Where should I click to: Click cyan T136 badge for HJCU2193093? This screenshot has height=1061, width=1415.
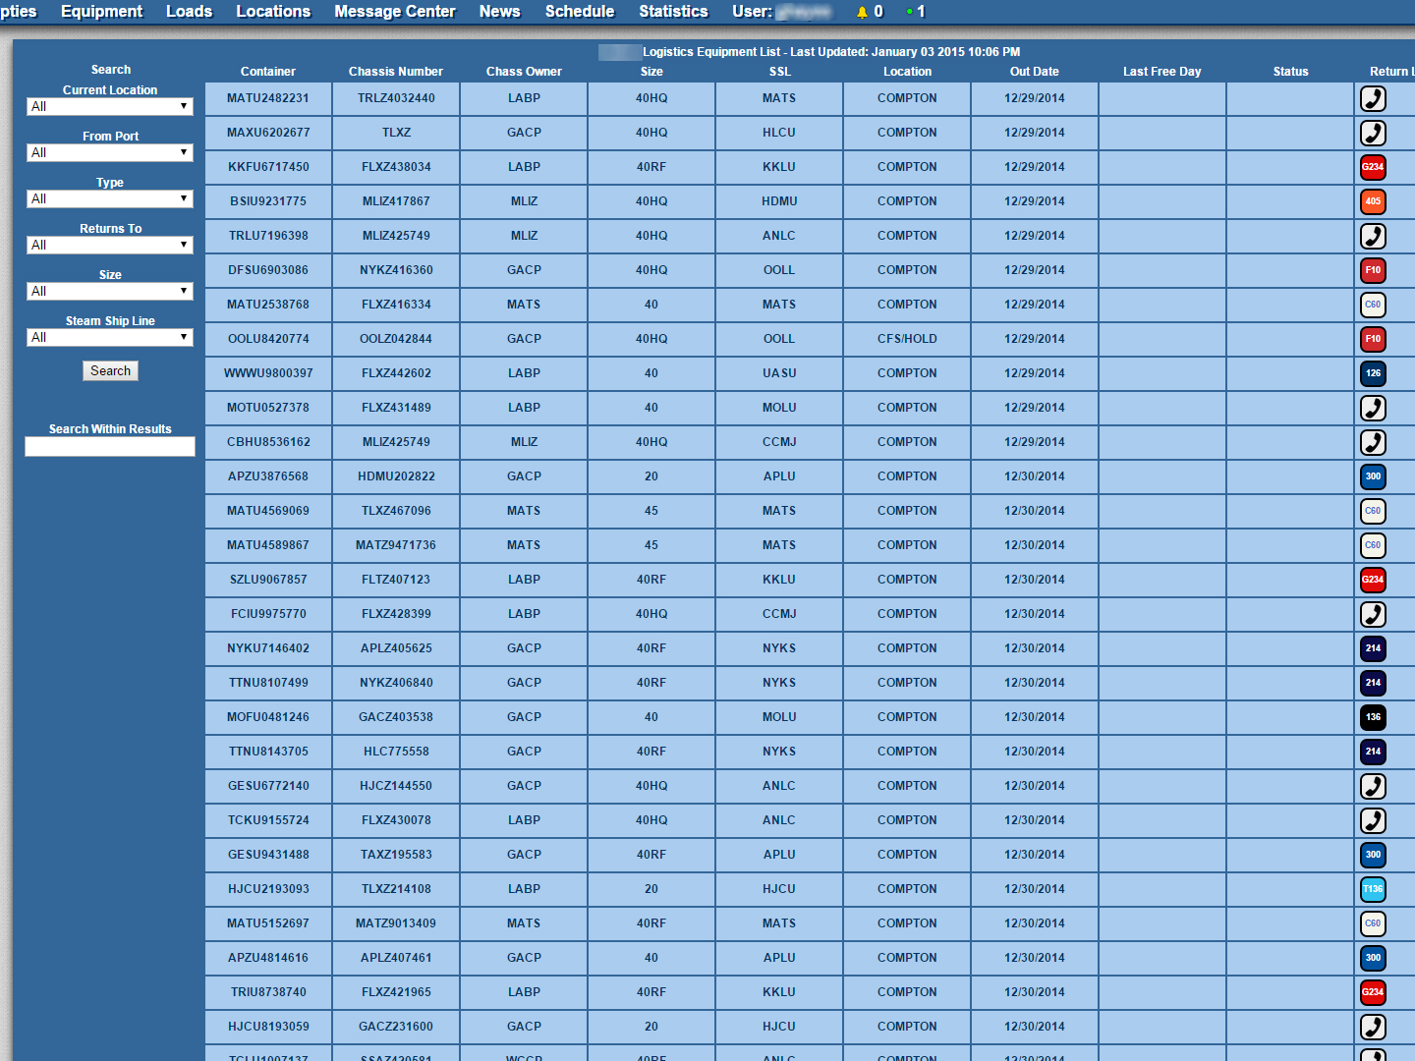pos(1373,889)
